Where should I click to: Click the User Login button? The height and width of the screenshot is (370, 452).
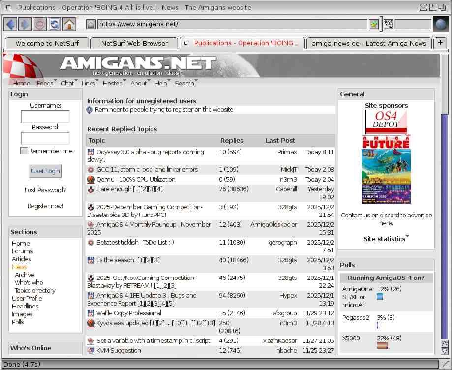[x=45, y=171]
